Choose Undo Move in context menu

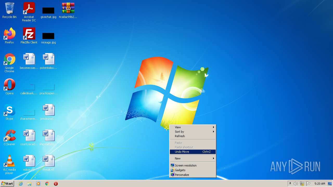193,152
